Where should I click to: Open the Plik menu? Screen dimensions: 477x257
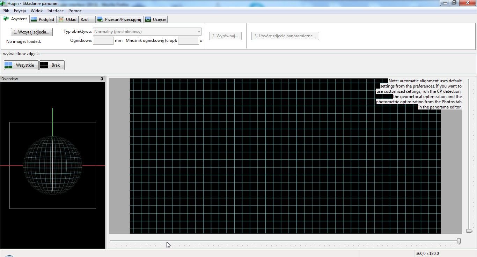click(6, 11)
